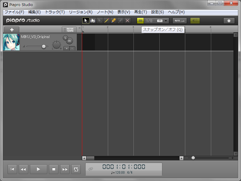This screenshot has height=181, width=241.
Task: Close the Piapro Studio window
Action: point(231,3)
